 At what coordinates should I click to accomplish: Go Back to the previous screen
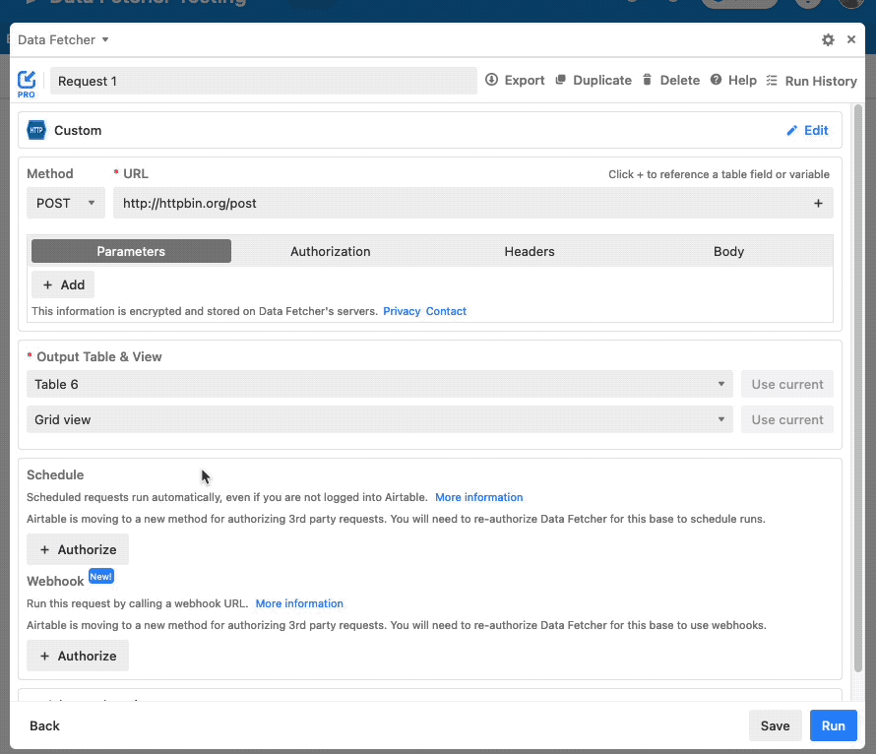pos(44,725)
